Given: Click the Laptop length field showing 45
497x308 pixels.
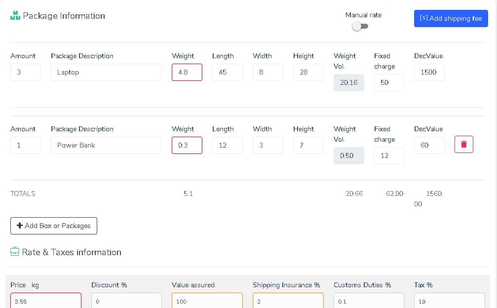Looking at the screenshot, I should tap(227, 72).
